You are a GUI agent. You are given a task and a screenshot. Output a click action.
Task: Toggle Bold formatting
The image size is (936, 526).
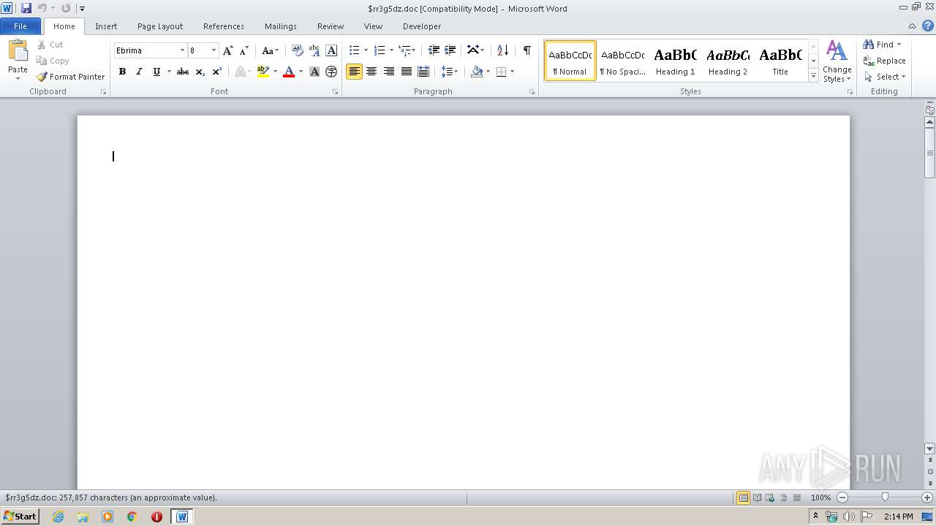122,72
